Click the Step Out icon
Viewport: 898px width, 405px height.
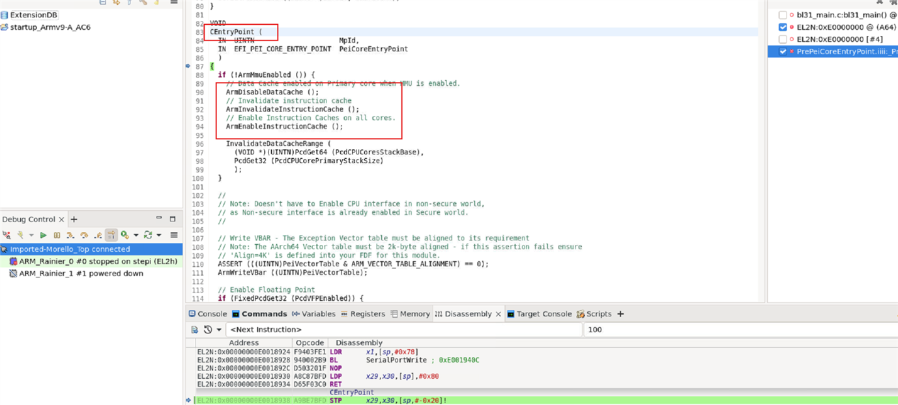tap(98, 235)
